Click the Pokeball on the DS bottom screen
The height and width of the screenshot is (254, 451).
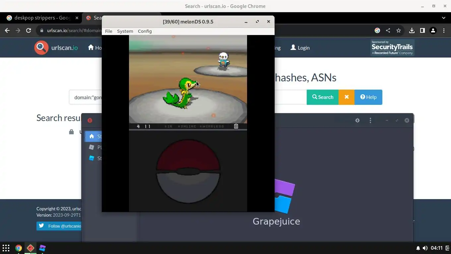point(188,171)
